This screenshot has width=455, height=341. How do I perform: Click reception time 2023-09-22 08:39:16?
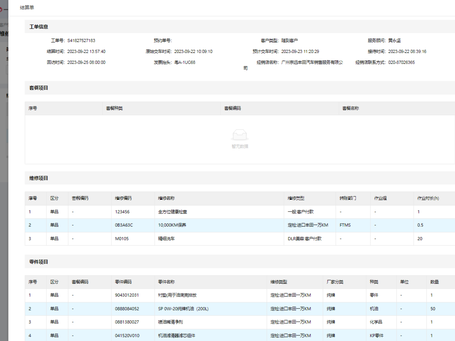(x=407, y=52)
